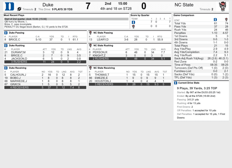Click PERSON,R in NC State Rushing
This screenshot has width=232, height=168.
(100, 52)
